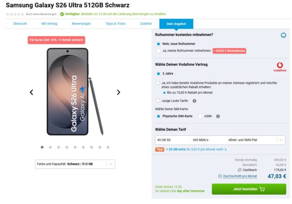Click the previous image arrow
This screenshot has height=204, width=292.
point(32,92)
